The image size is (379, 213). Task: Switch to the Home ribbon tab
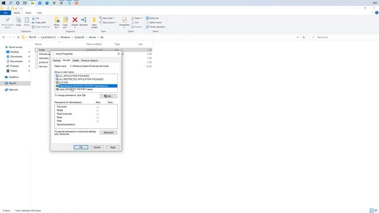tap(17, 13)
